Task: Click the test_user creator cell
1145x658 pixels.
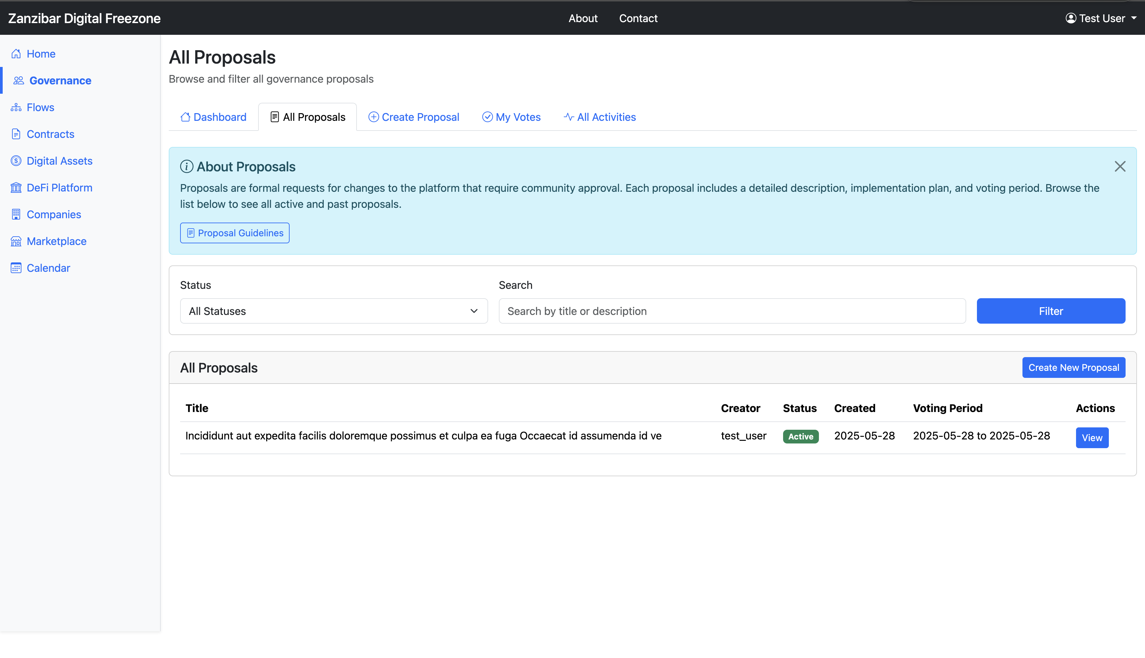Action: coord(744,436)
